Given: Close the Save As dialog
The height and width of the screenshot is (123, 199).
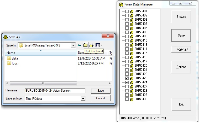Looking at the screenshot, I should (108, 36).
